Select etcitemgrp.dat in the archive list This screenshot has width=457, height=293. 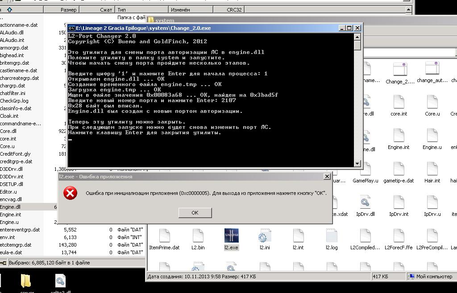[x=16, y=245]
